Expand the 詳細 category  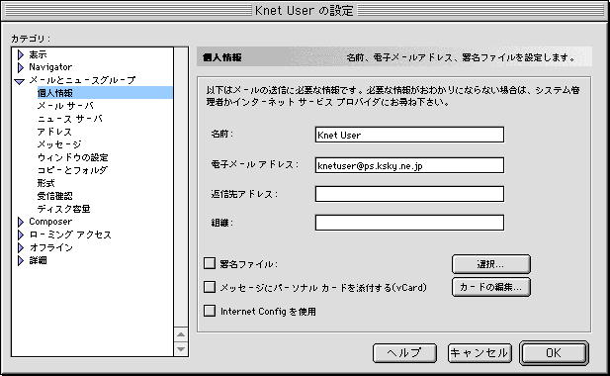tap(21, 261)
